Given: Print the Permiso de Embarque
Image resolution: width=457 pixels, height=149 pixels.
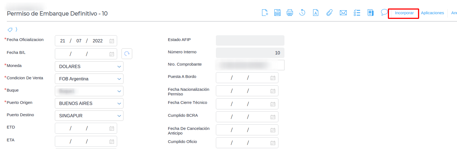Looking at the screenshot, I should click(290, 13).
